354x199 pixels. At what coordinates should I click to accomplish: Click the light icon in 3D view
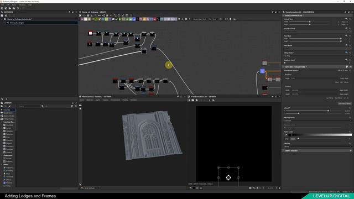point(80,109)
